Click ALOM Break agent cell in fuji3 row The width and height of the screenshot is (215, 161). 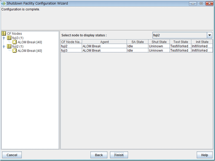point(104,51)
